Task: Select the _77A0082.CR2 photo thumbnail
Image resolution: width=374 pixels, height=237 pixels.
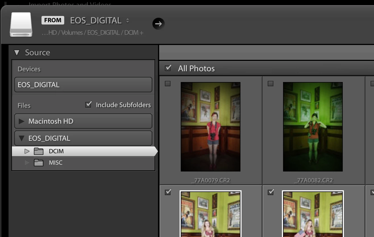Action: (x=313, y=127)
